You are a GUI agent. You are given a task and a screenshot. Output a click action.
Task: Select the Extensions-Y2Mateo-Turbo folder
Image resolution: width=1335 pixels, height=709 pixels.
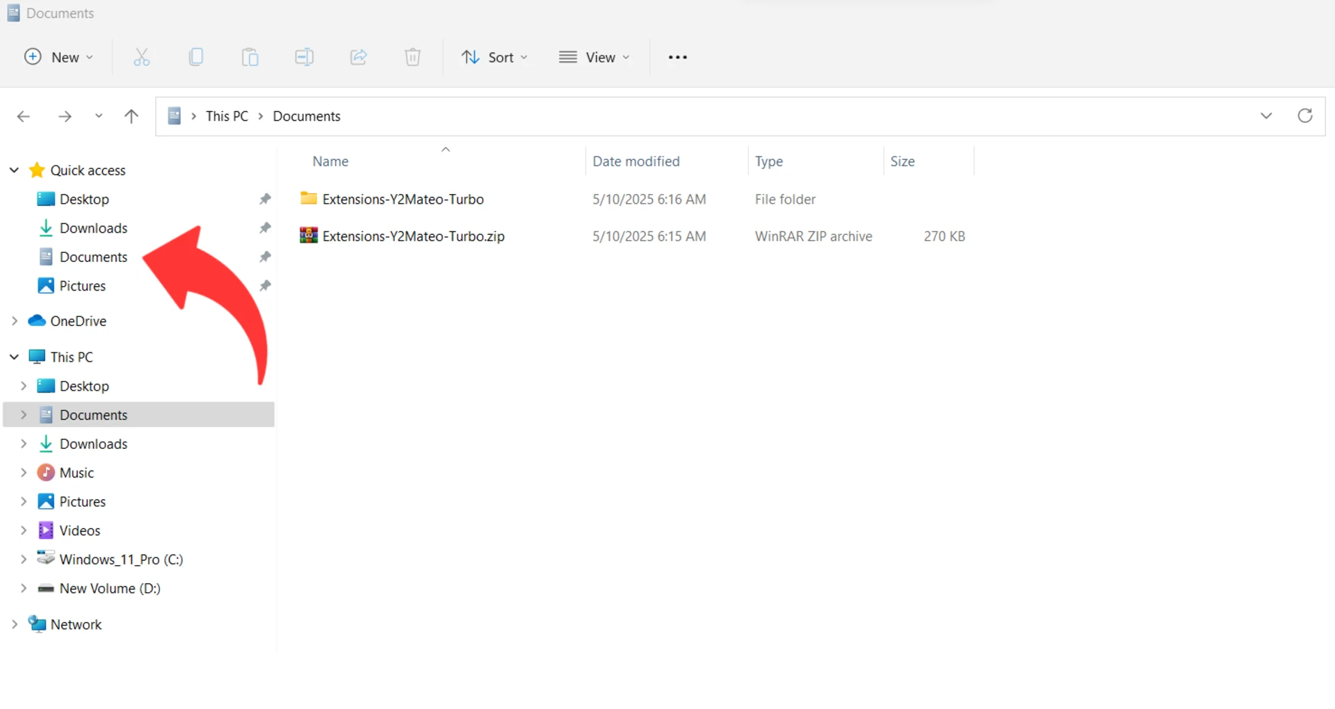(403, 199)
